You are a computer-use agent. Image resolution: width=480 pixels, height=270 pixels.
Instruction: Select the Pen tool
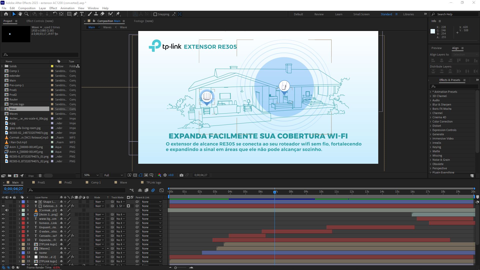point(75,14)
